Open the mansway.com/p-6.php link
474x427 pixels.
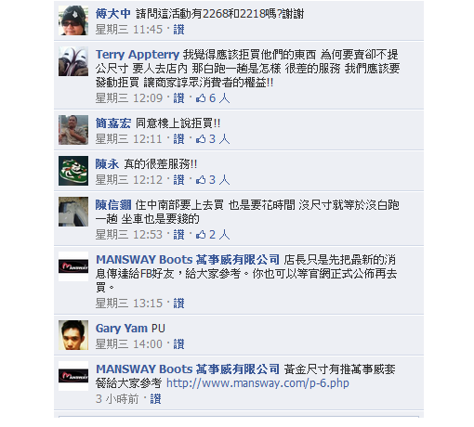[257, 383]
